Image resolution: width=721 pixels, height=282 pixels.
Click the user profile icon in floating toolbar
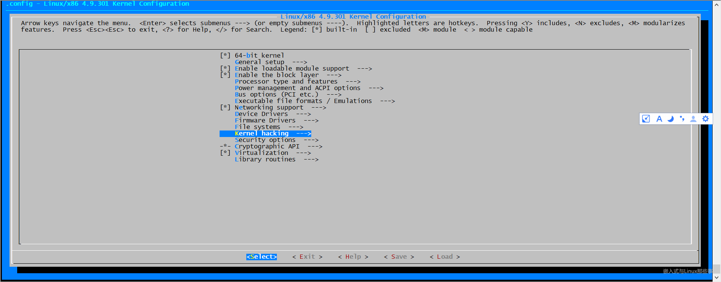pos(694,119)
